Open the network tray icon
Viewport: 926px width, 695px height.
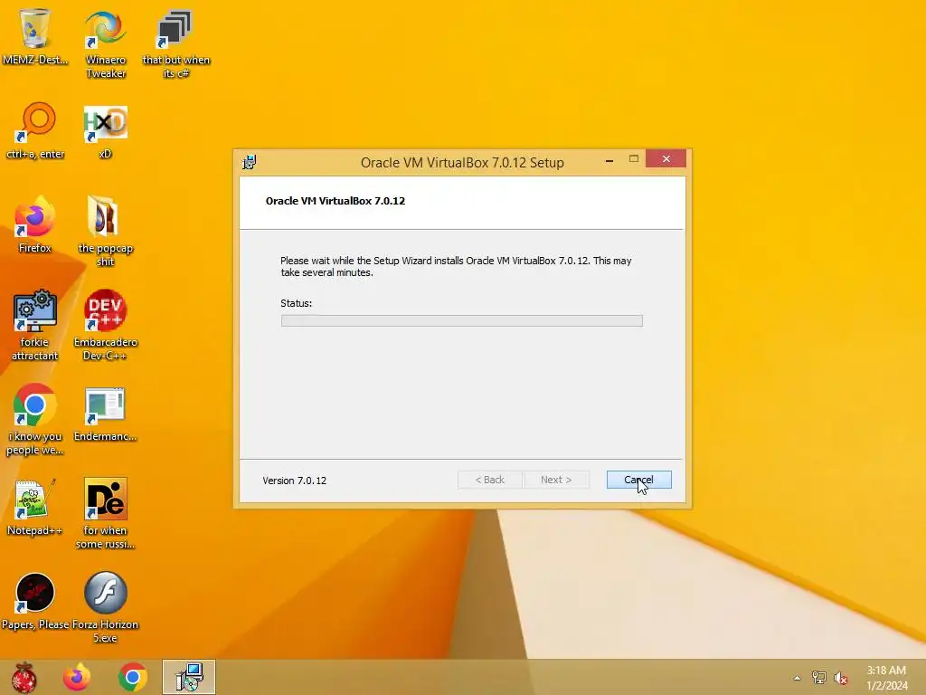point(819,678)
